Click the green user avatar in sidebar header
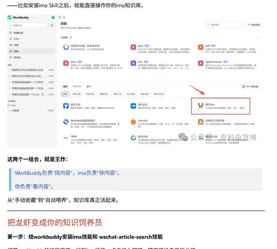 [x=53, y=18]
